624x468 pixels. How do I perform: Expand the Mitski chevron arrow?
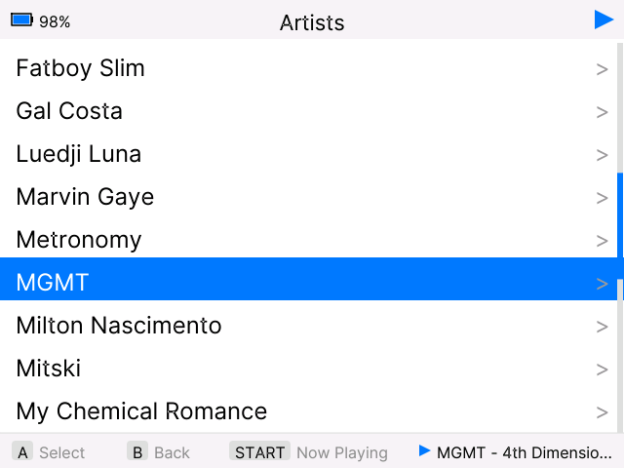tap(602, 370)
